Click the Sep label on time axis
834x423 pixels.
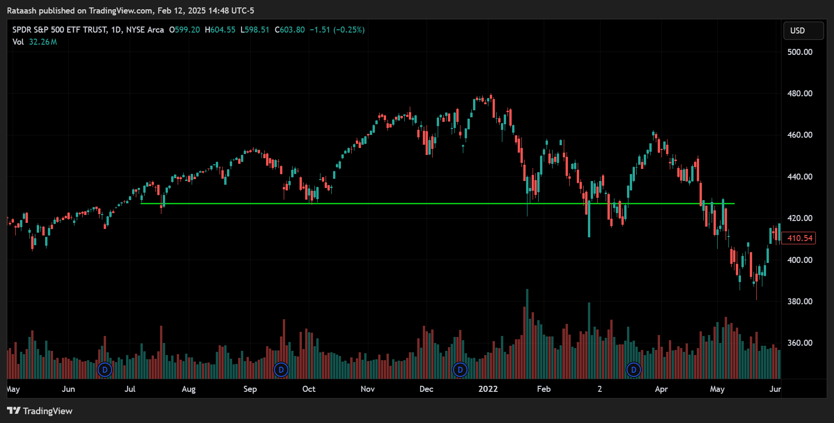(250, 389)
